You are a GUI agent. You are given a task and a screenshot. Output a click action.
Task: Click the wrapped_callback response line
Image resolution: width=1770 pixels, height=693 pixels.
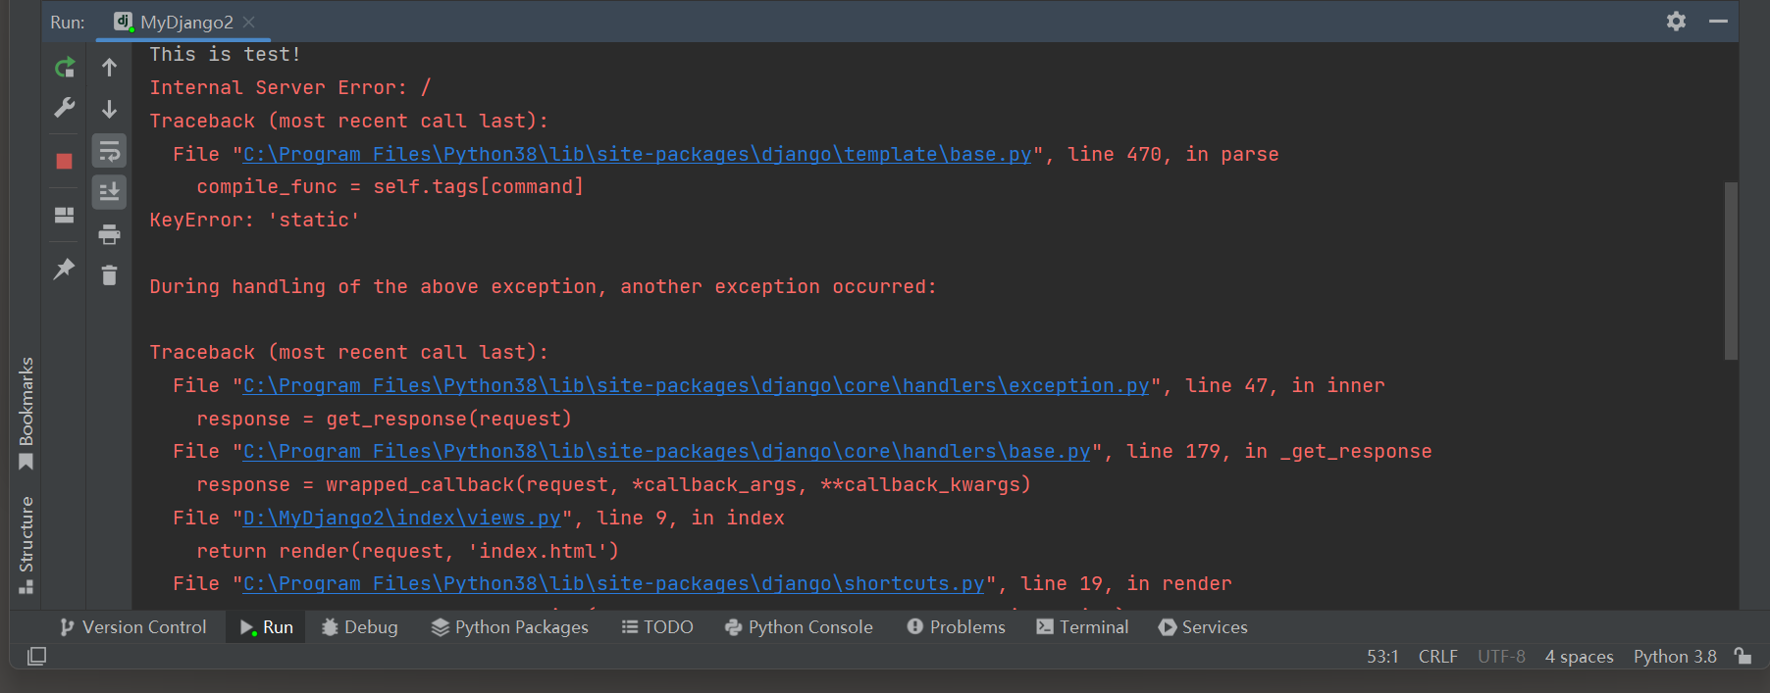[614, 484]
